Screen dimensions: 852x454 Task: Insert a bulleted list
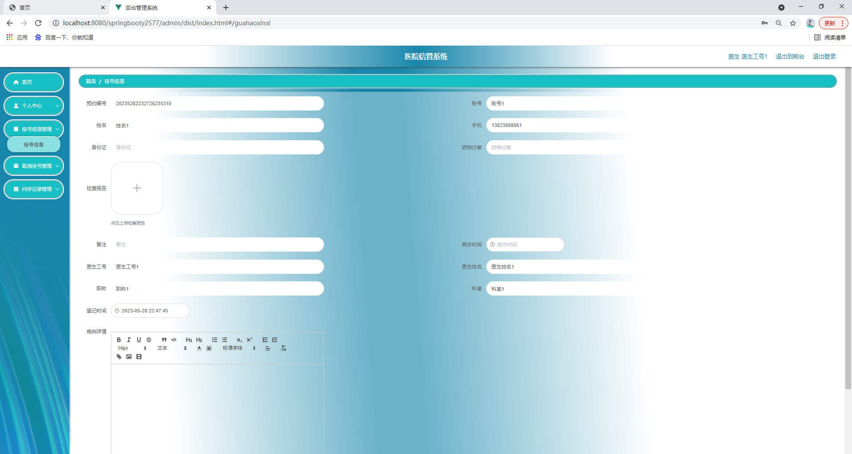pos(225,340)
